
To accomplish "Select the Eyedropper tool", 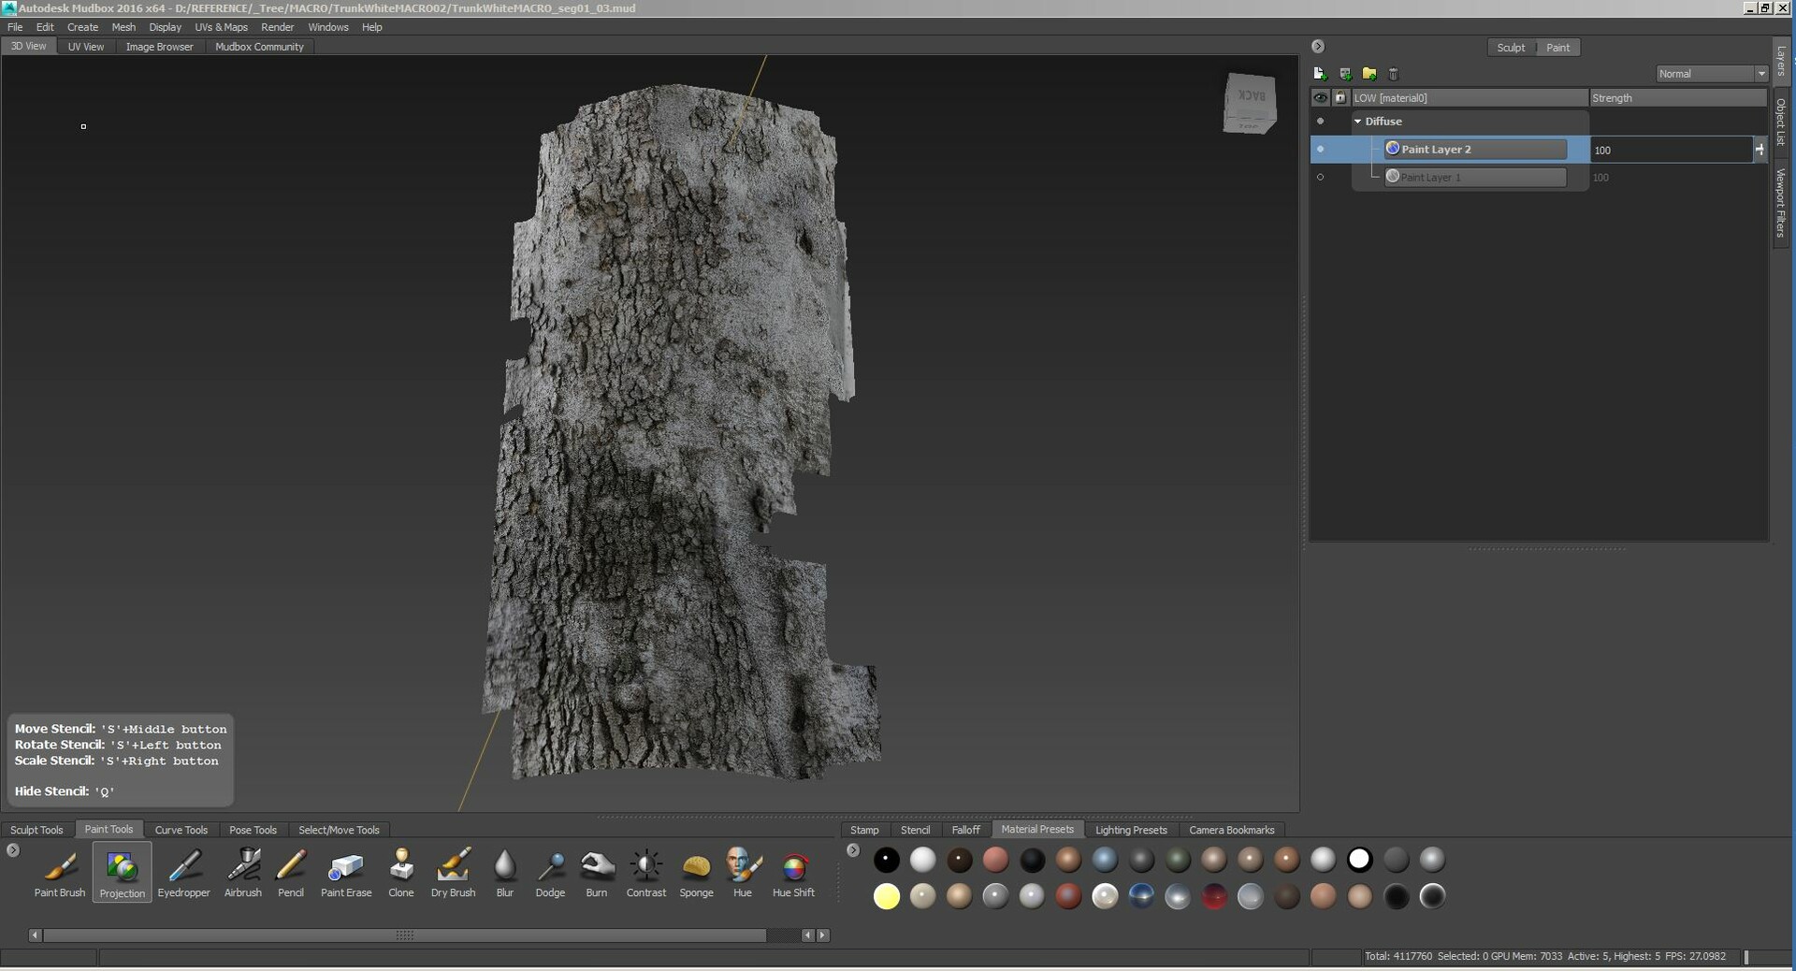I will 183,872.
